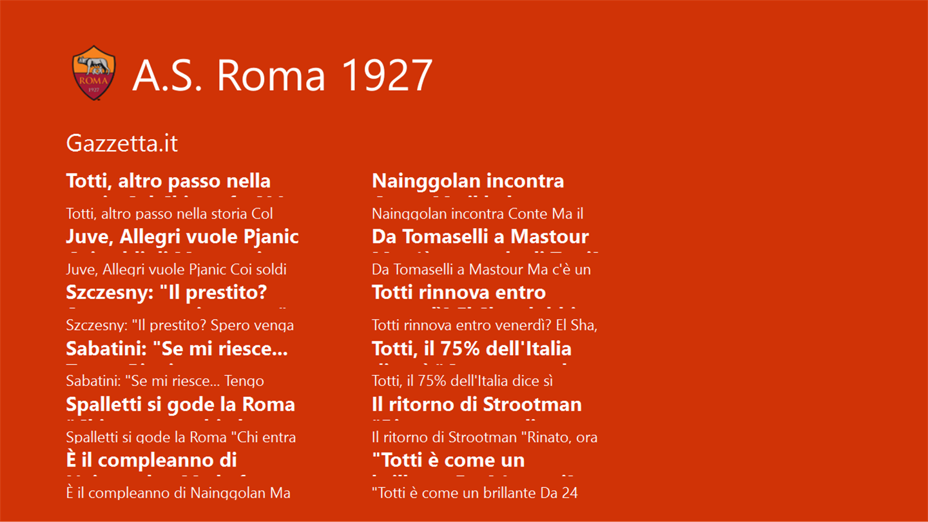Open headline 'Szczesny: "Il prestito?'
Screen dimensions: 928x522
(166, 293)
